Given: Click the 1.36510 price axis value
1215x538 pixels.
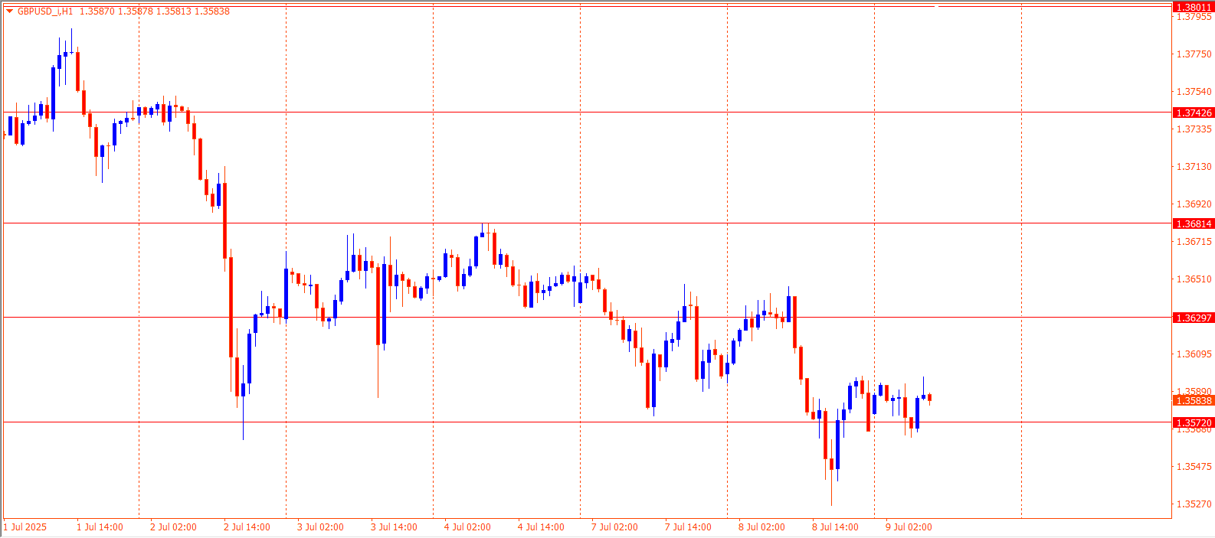Looking at the screenshot, I should [x=1194, y=279].
